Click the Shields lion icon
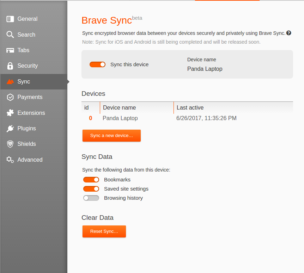Viewport: 304px width, 273px height. point(10,144)
